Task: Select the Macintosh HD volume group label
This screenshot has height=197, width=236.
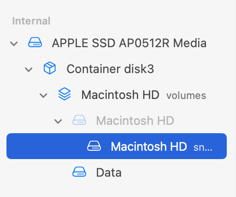Action: [x=120, y=95]
